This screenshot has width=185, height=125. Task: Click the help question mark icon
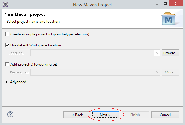tap(10, 114)
